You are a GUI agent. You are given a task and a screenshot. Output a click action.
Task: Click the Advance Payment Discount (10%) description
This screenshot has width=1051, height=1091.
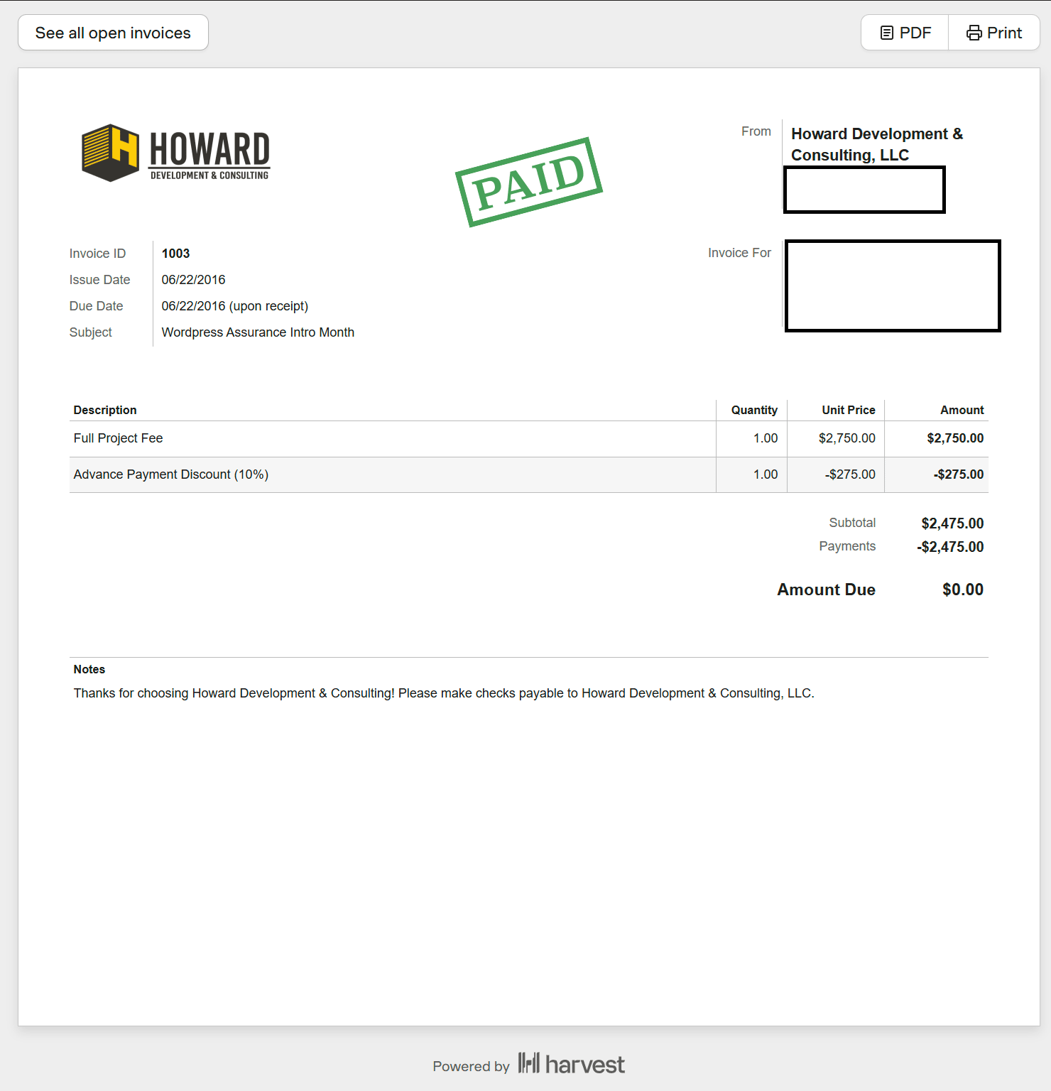pyautogui.click(x=170, y=474)
